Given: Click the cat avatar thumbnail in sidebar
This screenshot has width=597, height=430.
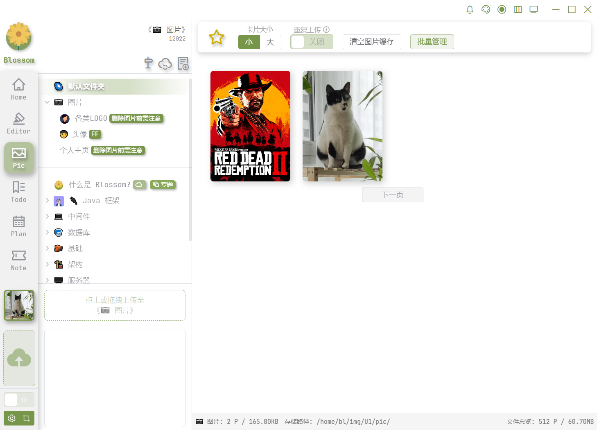Looking at the screenshot, I should pyautogui.click(x=19, y=306).
